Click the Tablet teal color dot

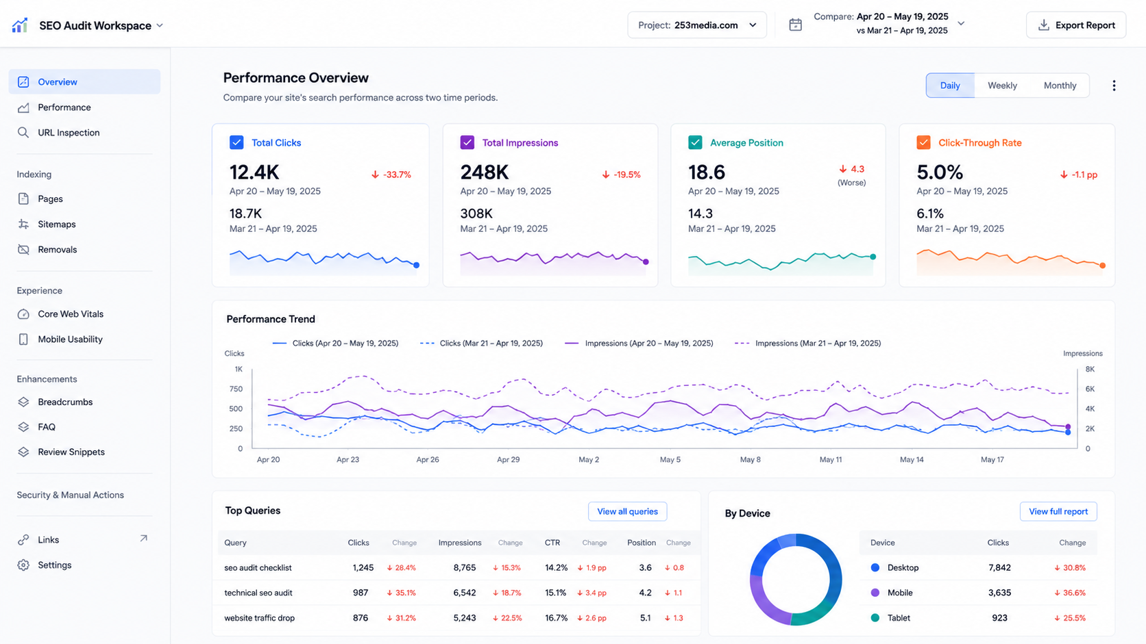point(875,618)
